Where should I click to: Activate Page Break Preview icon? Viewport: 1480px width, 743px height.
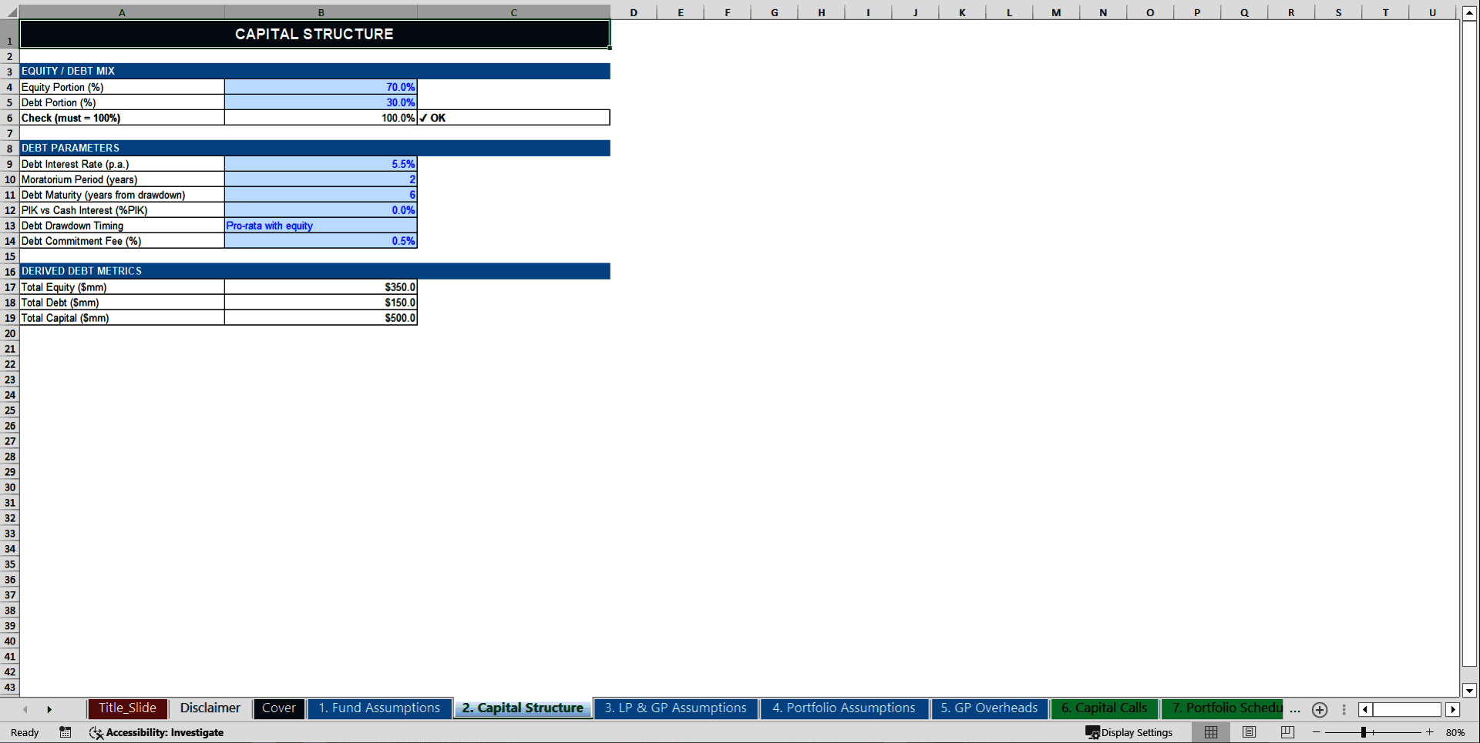pyautogui.click(x=1287, y=732)
